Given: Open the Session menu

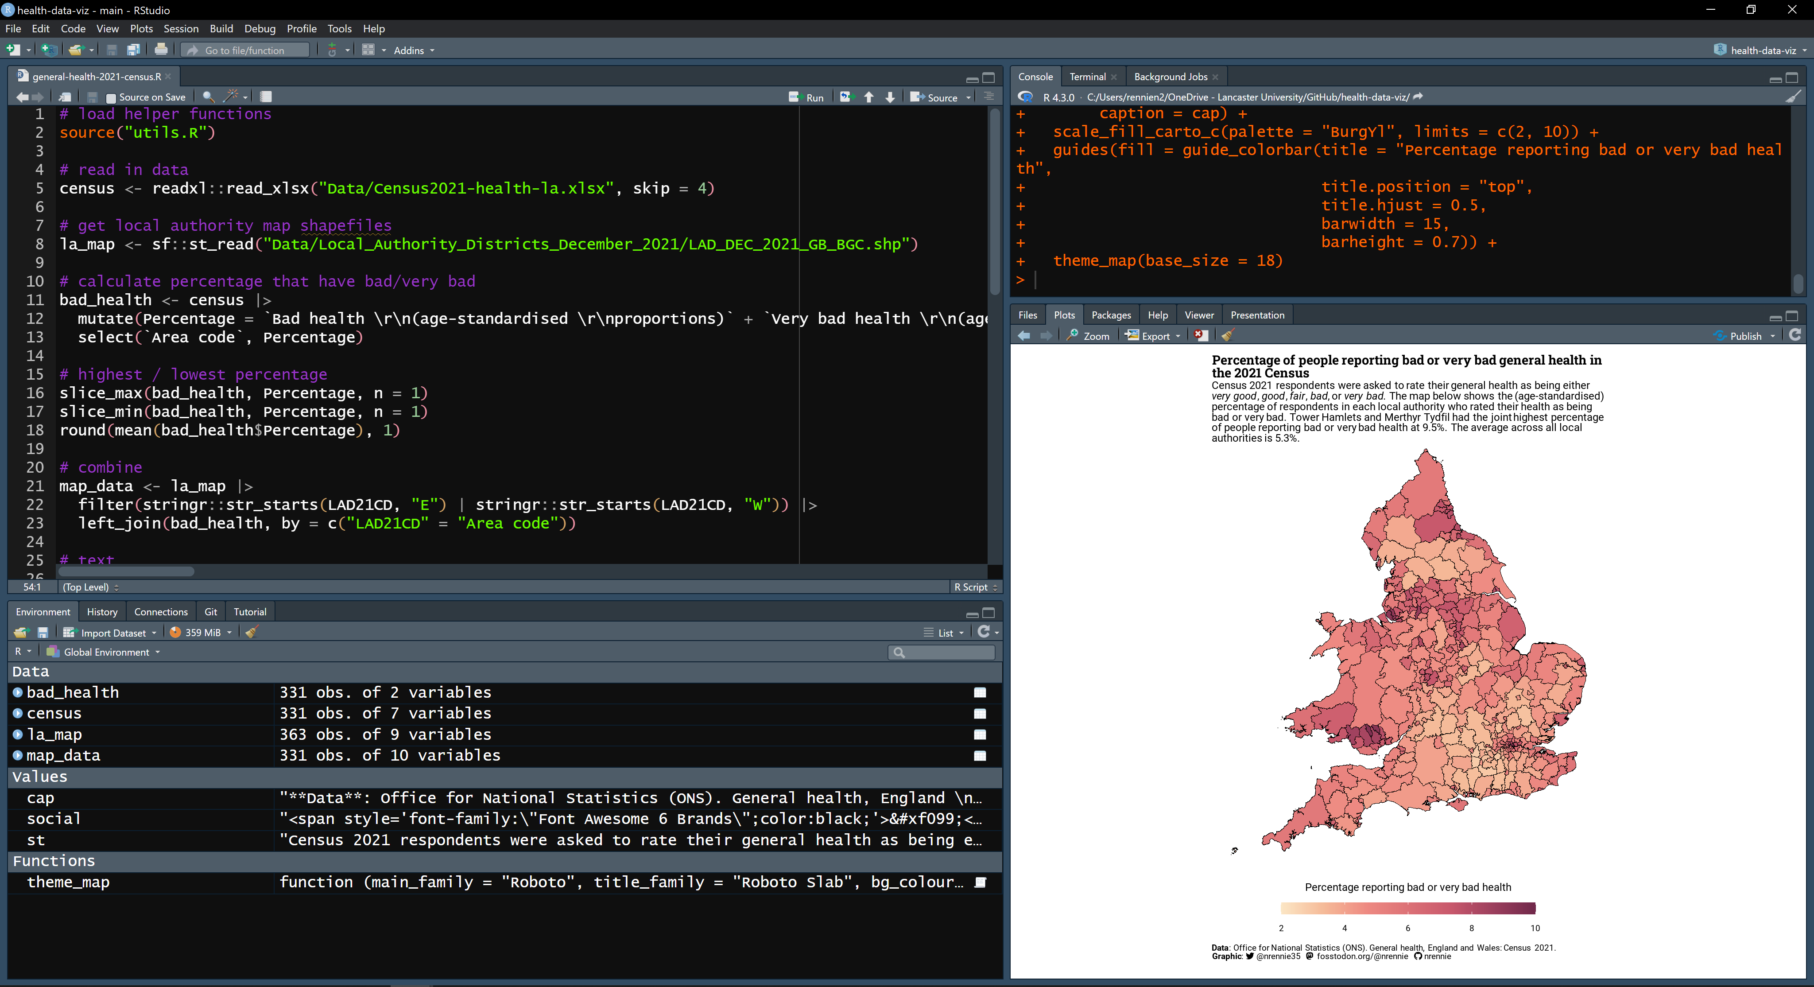Looking at the screenshot, I should 181,28.
